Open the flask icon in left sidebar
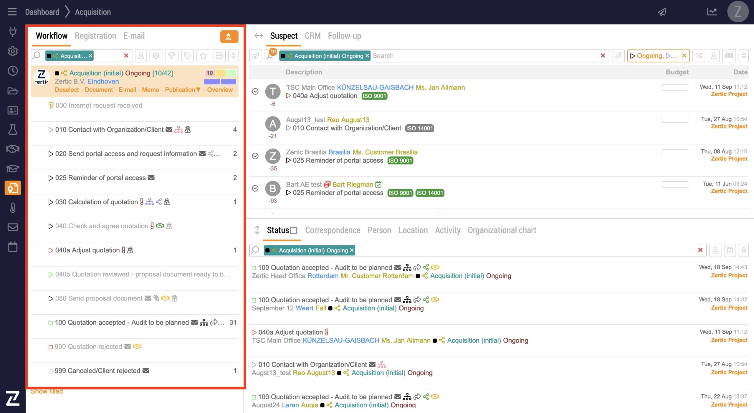 coord(12,129)
